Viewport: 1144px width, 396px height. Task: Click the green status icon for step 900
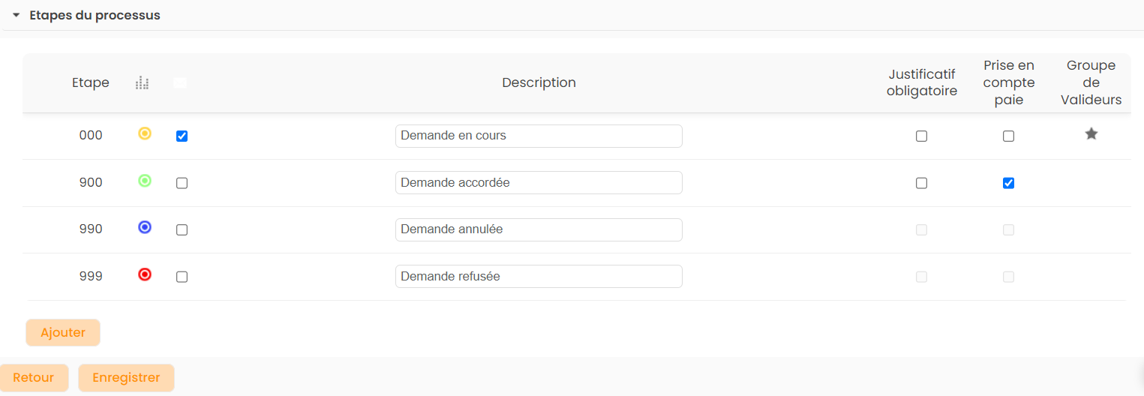pos(145,181)
